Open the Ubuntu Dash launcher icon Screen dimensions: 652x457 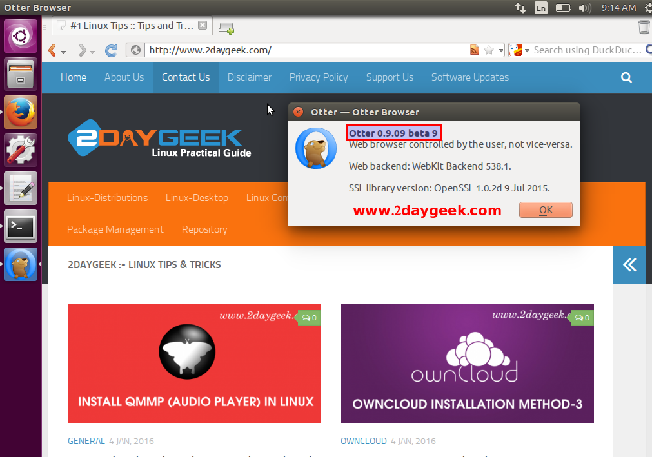click(21, 36)
